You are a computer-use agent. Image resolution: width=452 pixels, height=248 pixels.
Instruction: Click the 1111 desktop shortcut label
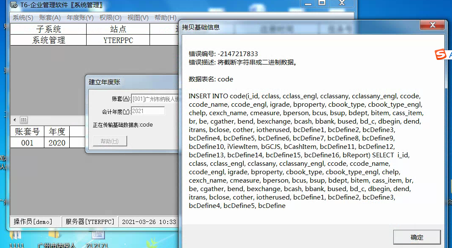coord(17,245)
